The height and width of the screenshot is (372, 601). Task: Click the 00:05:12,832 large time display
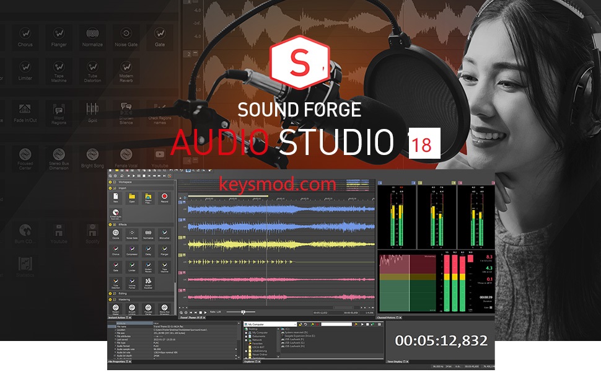click(441, 340)
